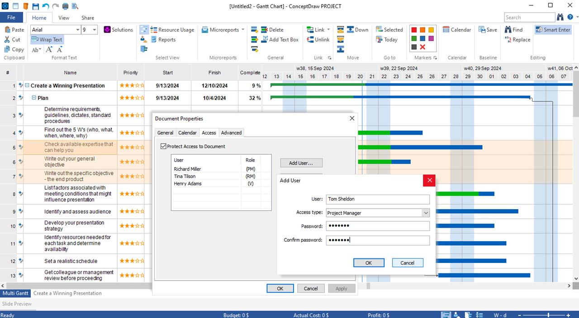579x318 pixels.
Task: Click the User name input field
Action: click(377, 199)
